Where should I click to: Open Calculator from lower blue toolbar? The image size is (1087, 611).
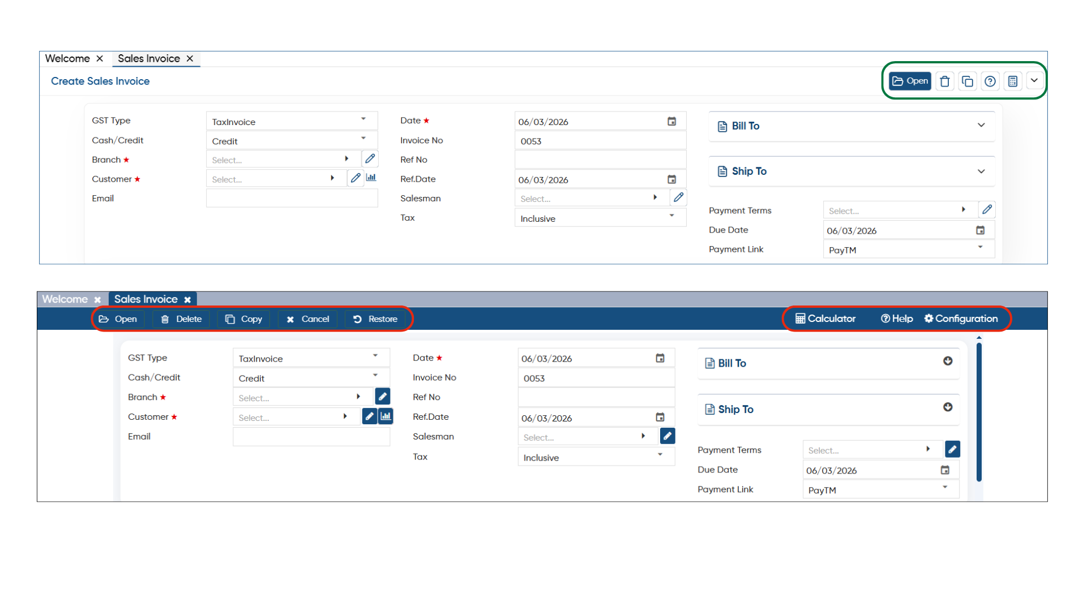pyautogui.click(x=825, y=319)
